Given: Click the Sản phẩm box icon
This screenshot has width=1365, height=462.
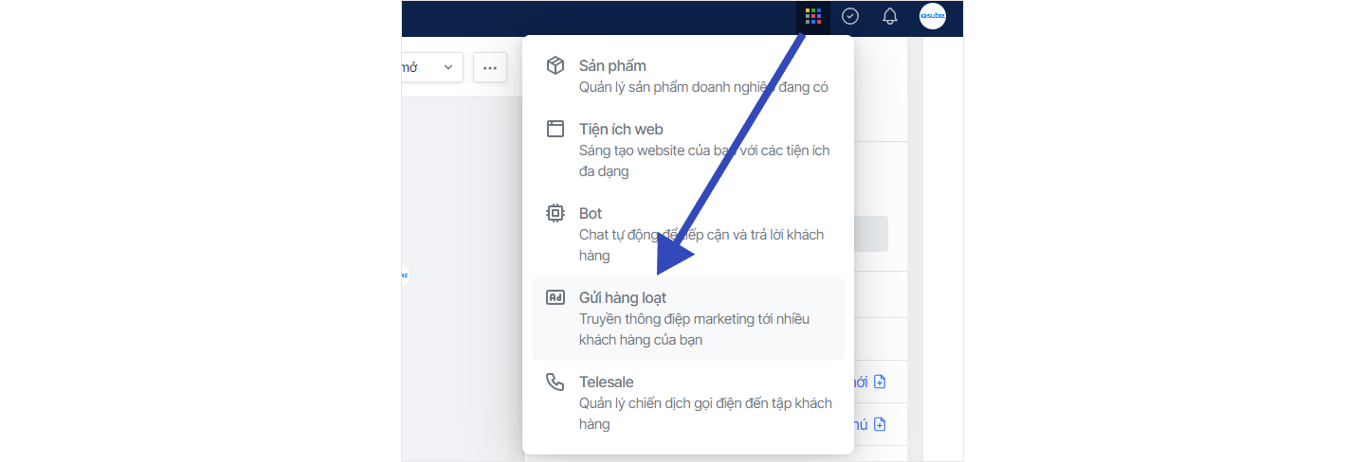Looking at the screenshot, I should (x=555, y=65).
